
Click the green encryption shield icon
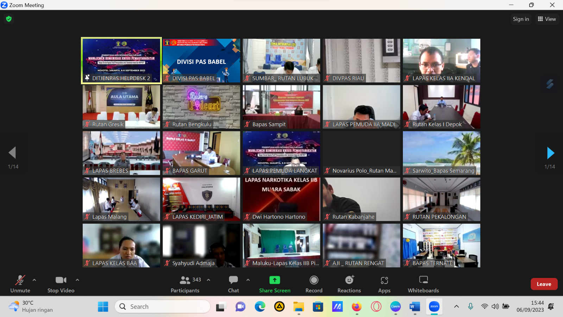[9, 19]
